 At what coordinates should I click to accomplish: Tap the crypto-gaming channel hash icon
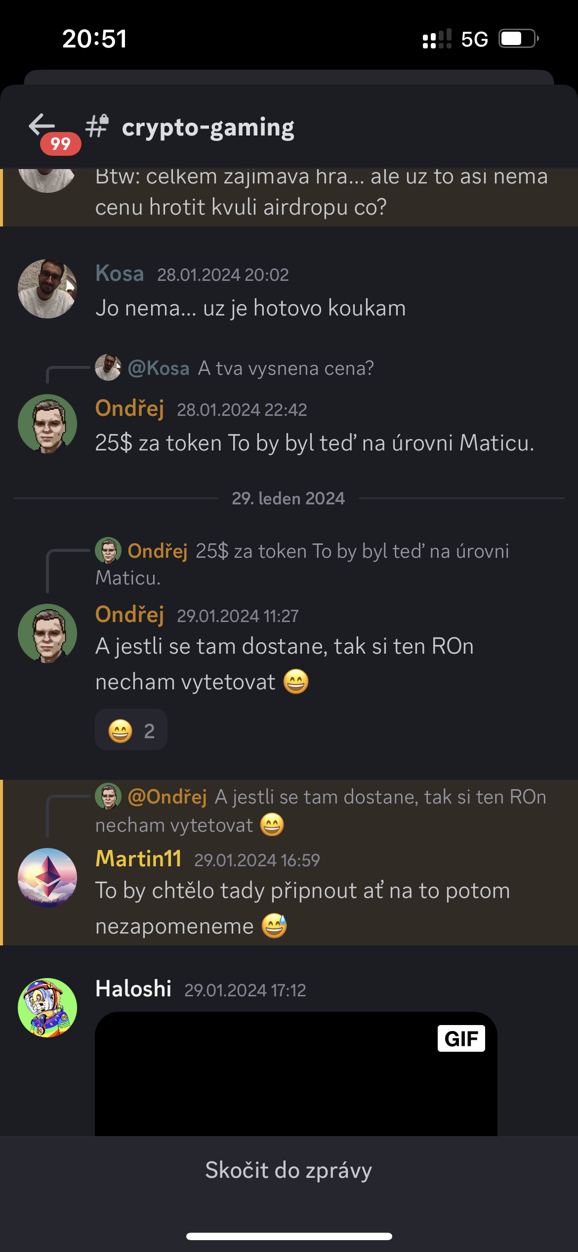point(97,127)
